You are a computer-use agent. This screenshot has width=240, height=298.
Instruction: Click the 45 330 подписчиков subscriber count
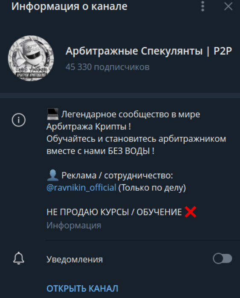107,67
